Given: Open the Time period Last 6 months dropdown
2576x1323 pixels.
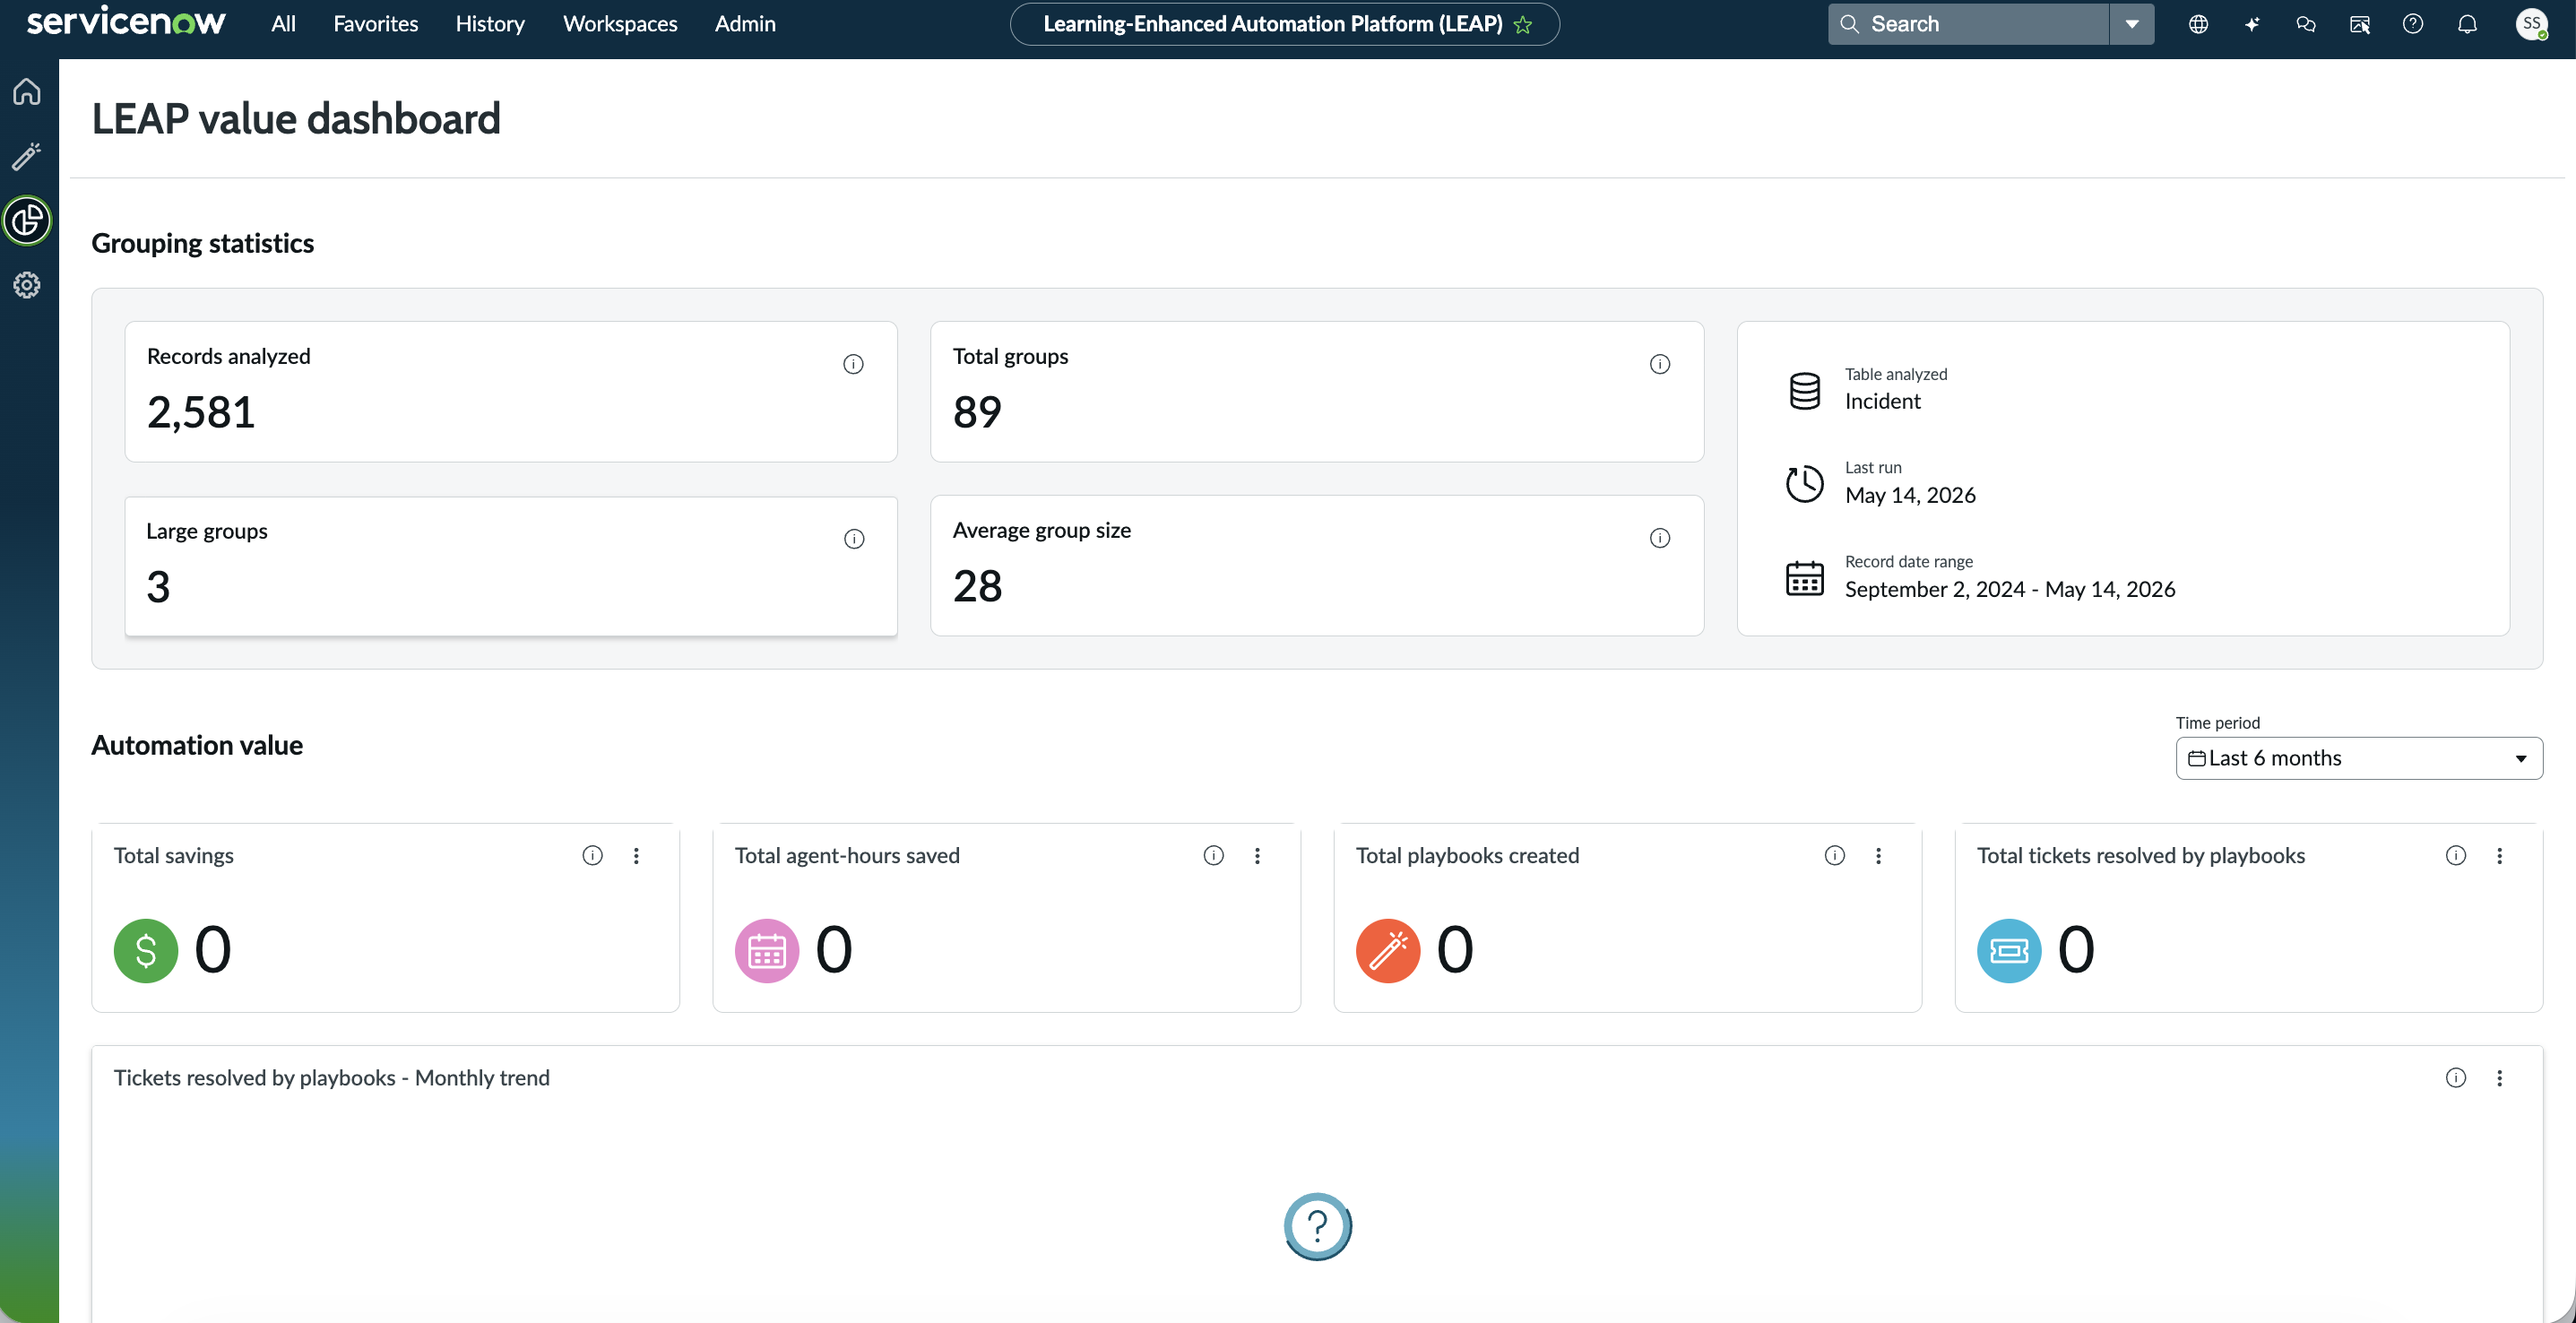Looking at the screenshot, I should 2359,758.
